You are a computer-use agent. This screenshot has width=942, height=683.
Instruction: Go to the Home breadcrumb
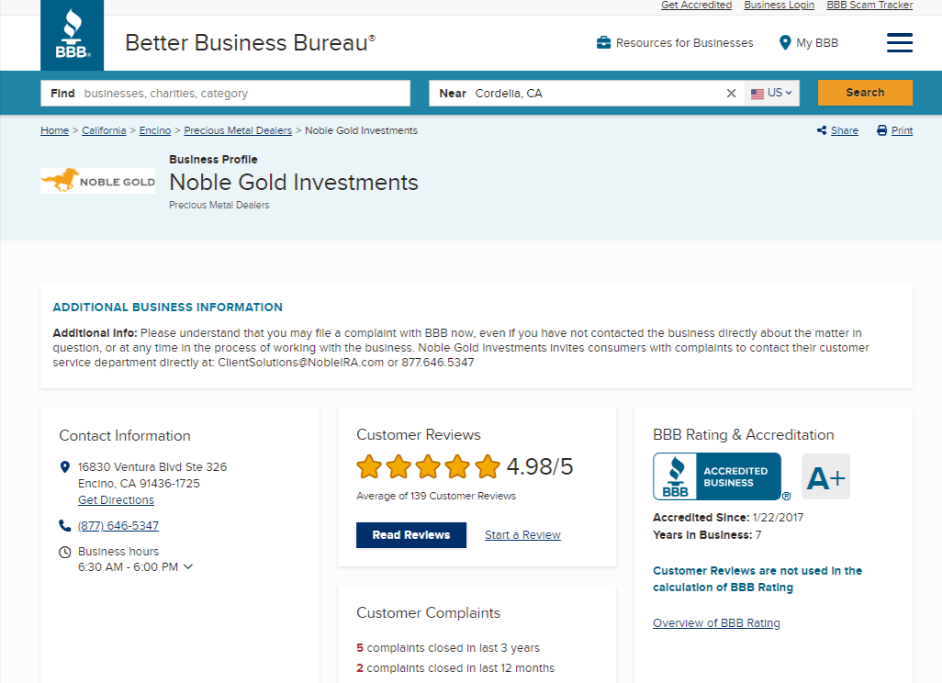(x=55, y=130)
